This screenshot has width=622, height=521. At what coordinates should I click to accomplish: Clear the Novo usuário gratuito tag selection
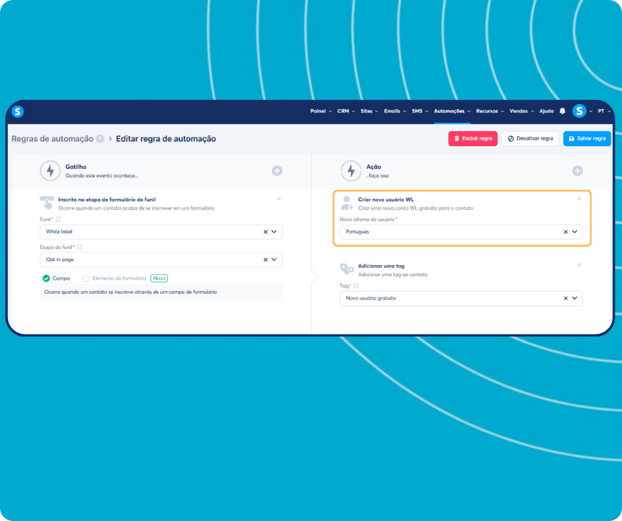pos(566,298)
